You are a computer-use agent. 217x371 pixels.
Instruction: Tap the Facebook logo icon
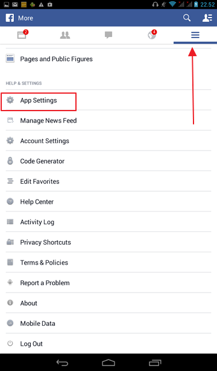10,18
